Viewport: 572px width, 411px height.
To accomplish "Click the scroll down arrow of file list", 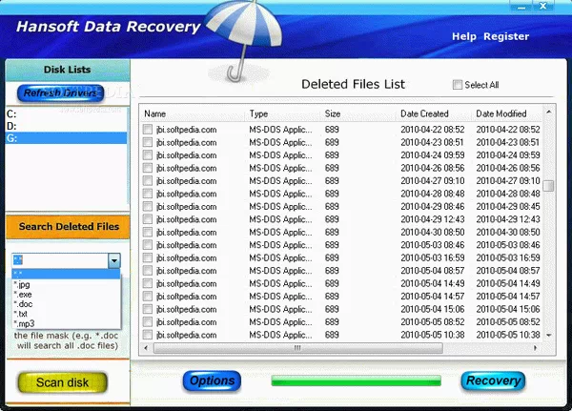I will pos(549,335).
